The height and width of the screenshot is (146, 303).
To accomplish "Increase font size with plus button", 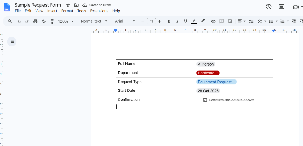I will (x=159, y=21).
